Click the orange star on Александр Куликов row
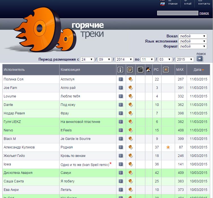213x198 pixels. [168, 147]
